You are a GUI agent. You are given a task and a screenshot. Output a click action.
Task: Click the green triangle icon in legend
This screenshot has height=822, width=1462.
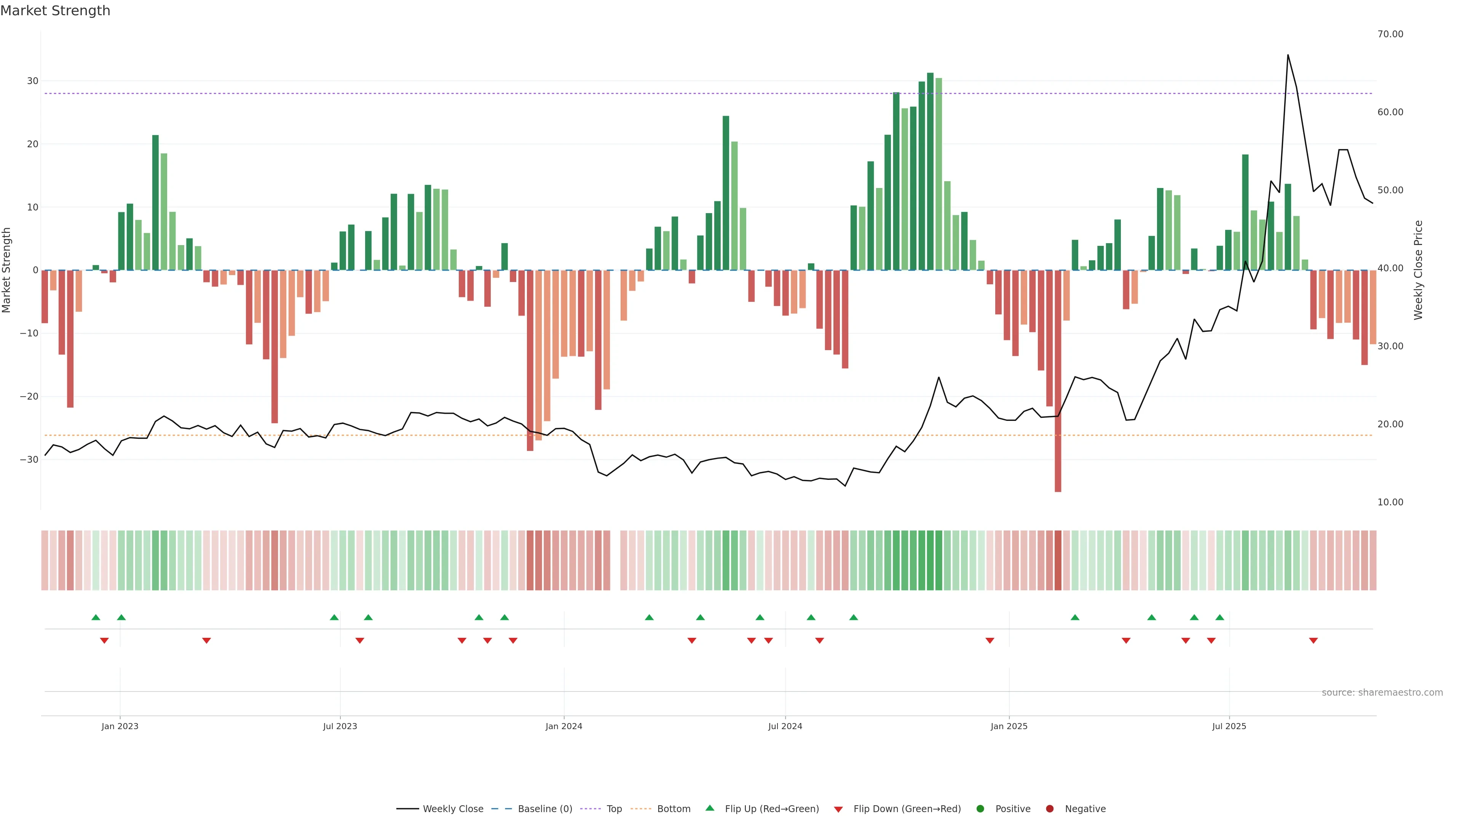click(x=709, y=808)
